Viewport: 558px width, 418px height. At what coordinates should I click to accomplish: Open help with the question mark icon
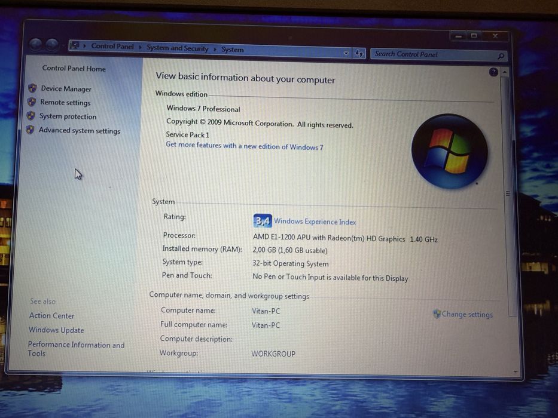point(493,72)
